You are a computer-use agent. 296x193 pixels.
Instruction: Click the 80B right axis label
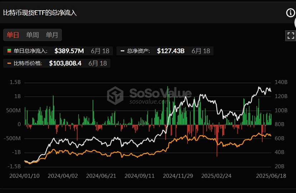pos(280,124)
